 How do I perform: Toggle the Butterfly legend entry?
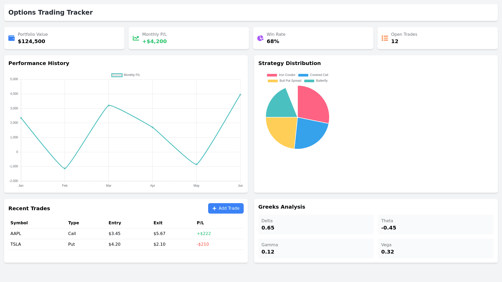pyautogui.click(x=316, y=81)
